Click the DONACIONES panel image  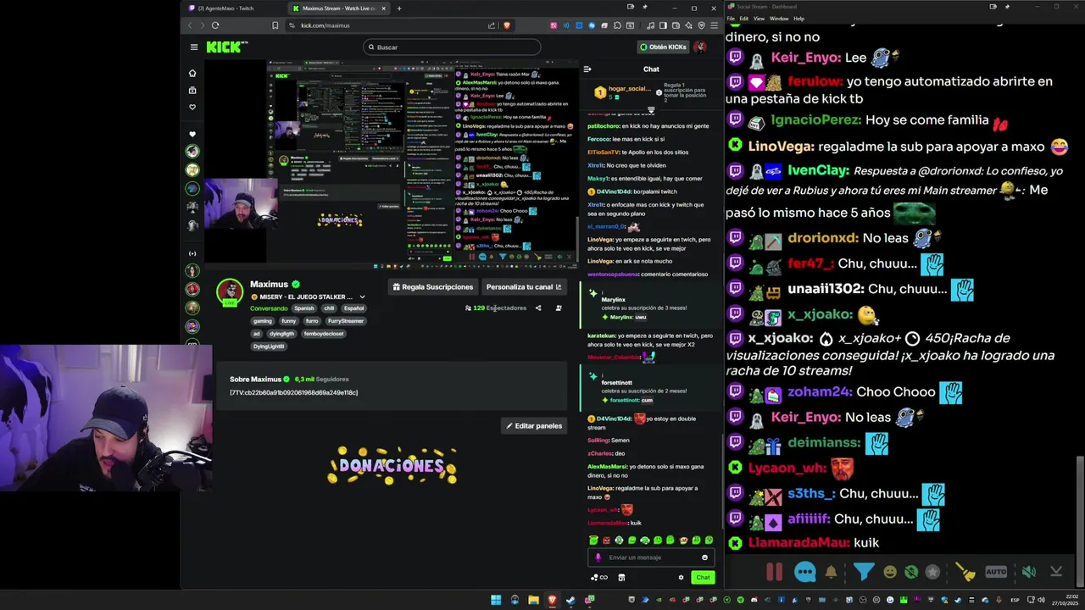pyautogui.click(x=392, y=465)
